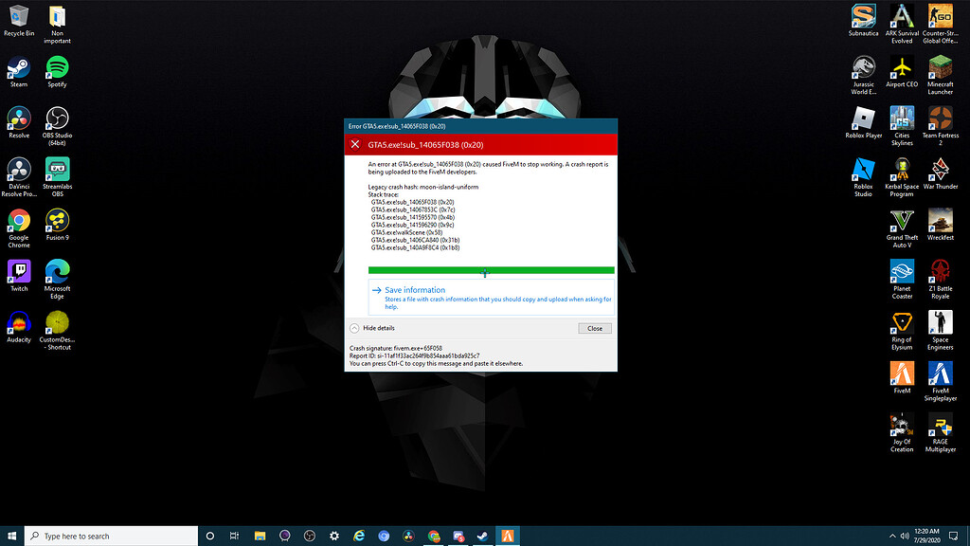This screenshot has width=970, height=546.
Task: Close the GTA5.exe crash dialog
Action: click(x=595, y=328)
